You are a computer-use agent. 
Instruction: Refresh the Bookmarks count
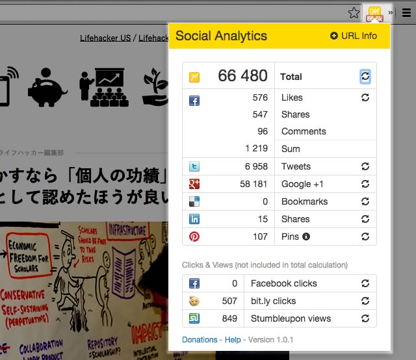[365, 201]
